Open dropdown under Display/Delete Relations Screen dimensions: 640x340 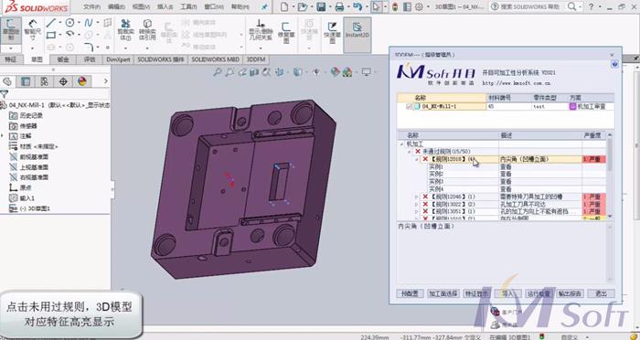coord(261,48)
